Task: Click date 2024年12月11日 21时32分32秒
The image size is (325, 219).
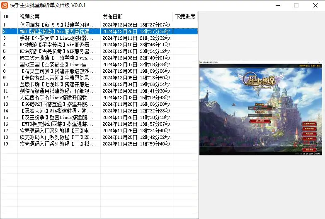Action: (x=136, y=38)
